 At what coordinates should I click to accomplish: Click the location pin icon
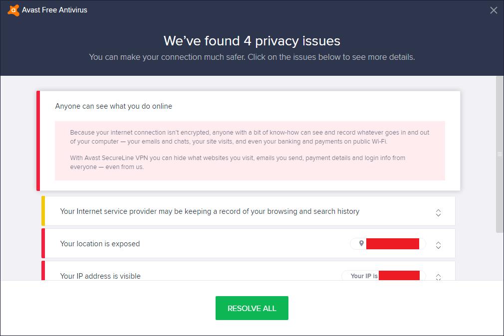pos(361,244)
